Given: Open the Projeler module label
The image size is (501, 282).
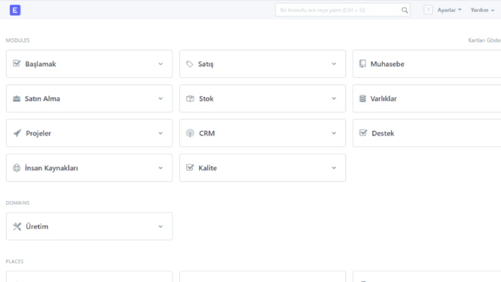Looking at the screenshot, I should click(x=39, y=133).
